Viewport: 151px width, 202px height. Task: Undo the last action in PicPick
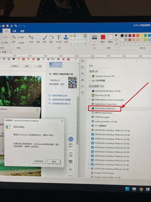[16, 26]
